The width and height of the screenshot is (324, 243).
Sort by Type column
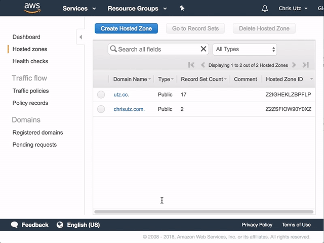point(166,79)
